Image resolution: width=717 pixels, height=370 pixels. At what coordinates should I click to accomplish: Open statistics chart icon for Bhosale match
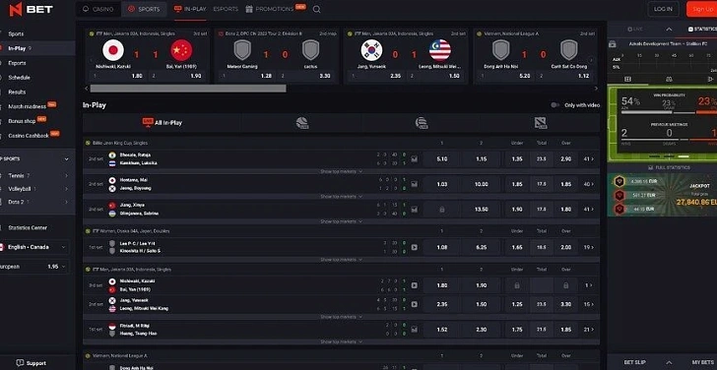(x=415, y=159)
